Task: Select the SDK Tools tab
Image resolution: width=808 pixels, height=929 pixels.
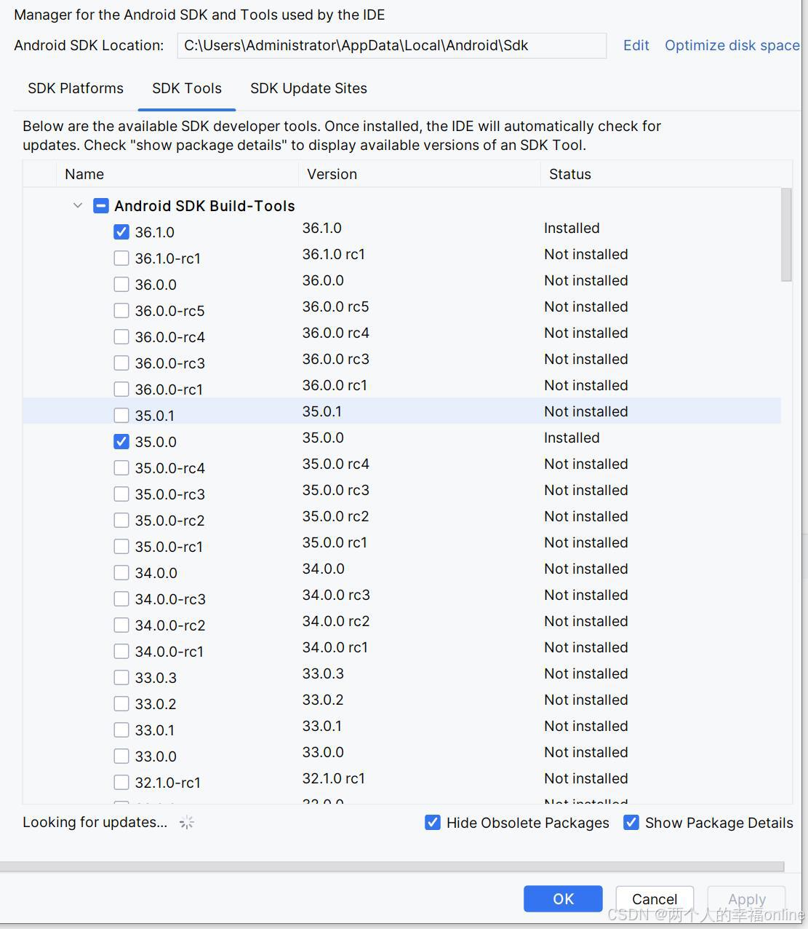Action: pos(187,88)
